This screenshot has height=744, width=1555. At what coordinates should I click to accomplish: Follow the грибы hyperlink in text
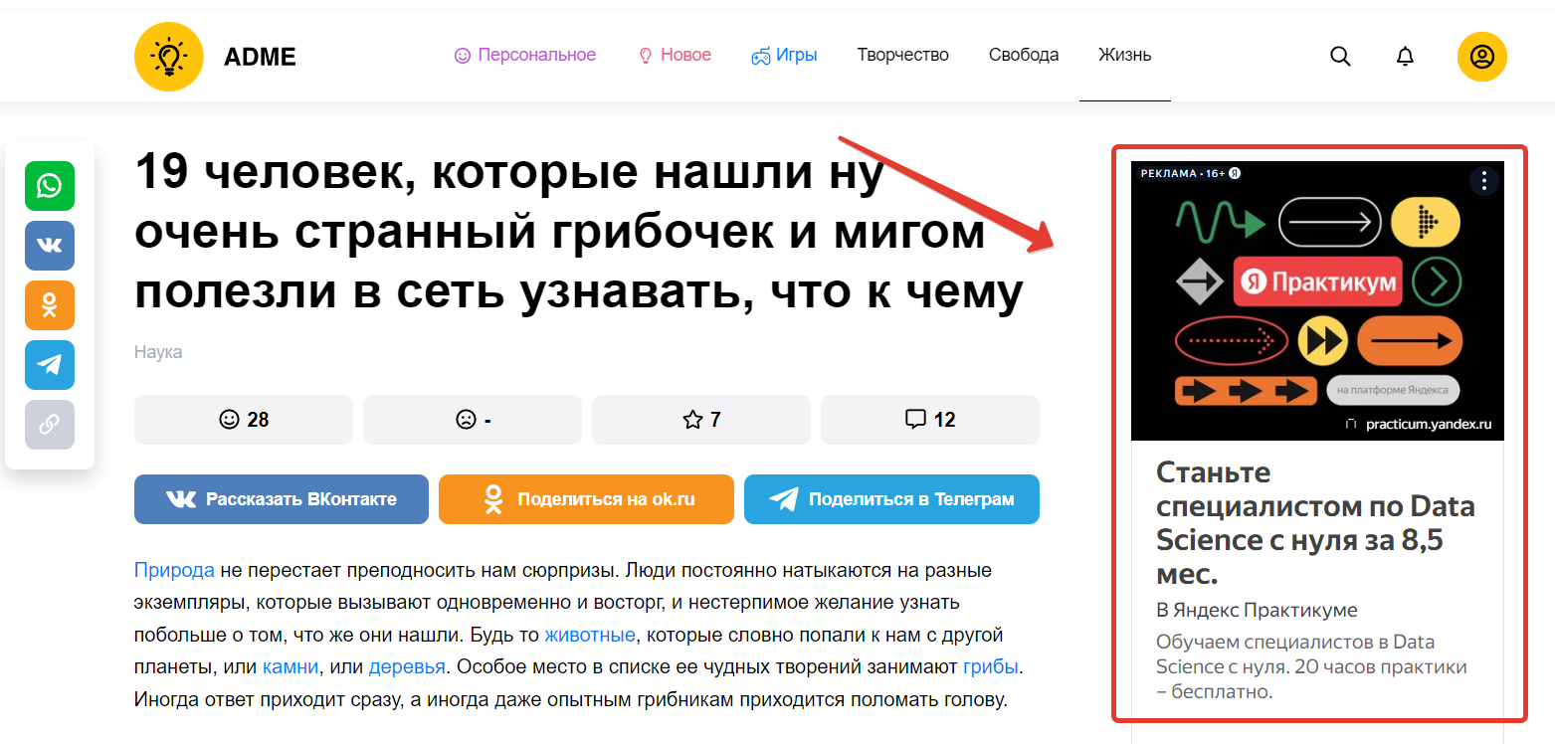(x=991, y=666)
